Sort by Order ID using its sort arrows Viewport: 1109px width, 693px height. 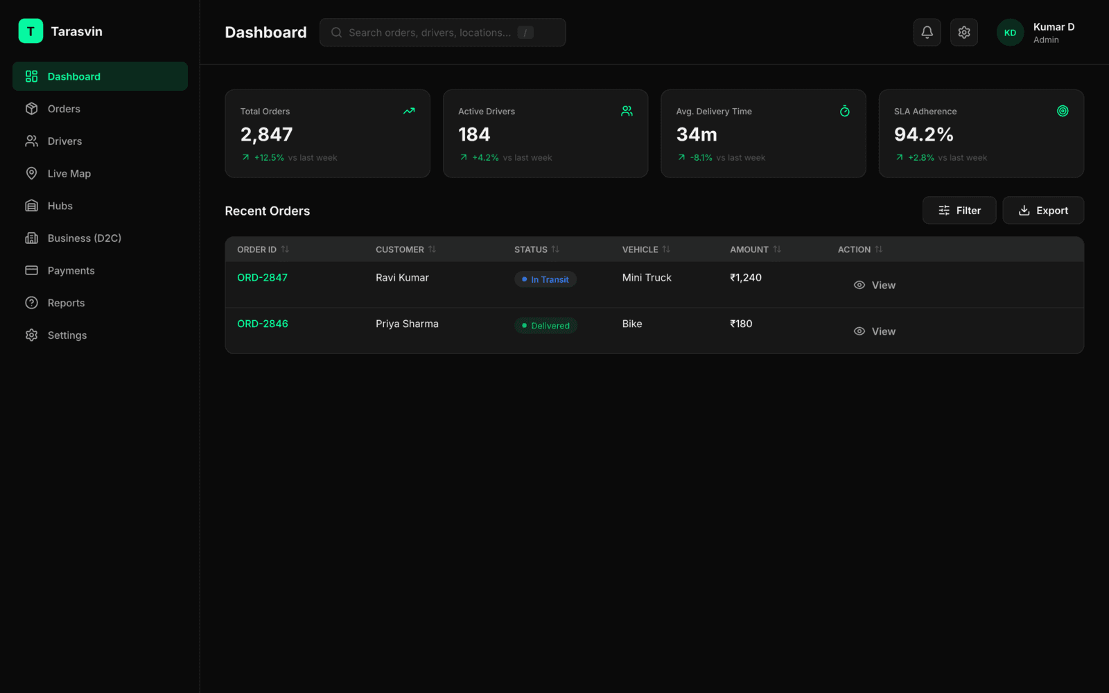(285, 249)
